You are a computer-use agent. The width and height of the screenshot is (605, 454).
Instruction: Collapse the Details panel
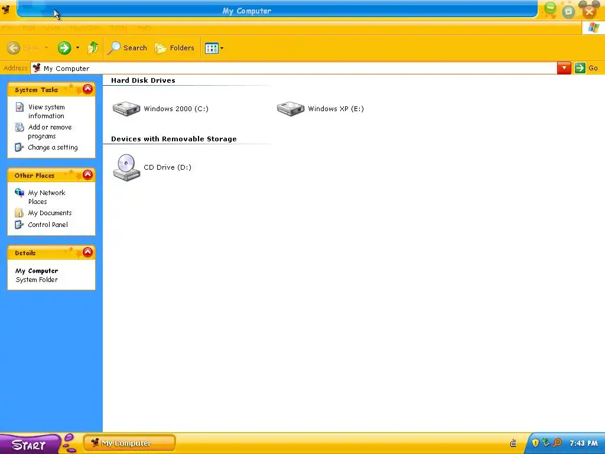tap(87, 252)
